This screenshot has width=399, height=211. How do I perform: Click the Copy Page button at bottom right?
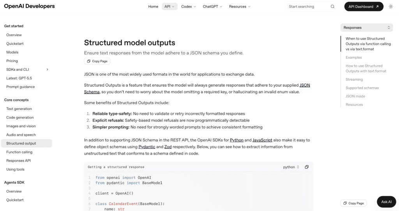pyautogui.click(x=353, y=203)
